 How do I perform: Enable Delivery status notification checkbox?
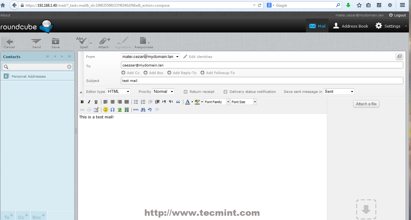point(226,92)
